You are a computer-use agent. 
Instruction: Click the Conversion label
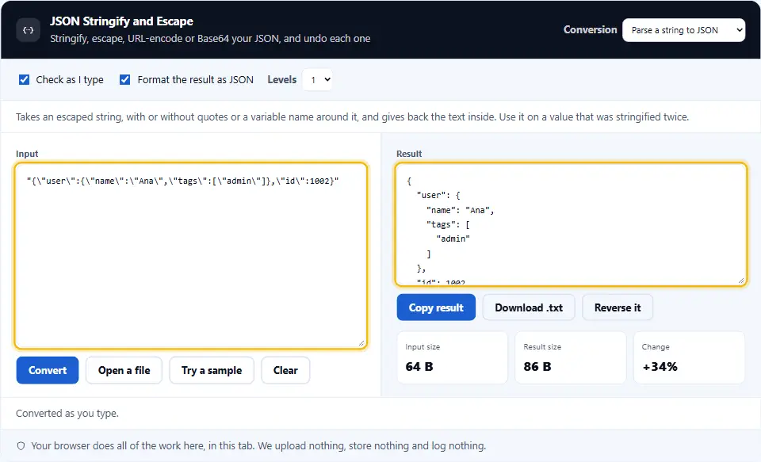(590, 29)
